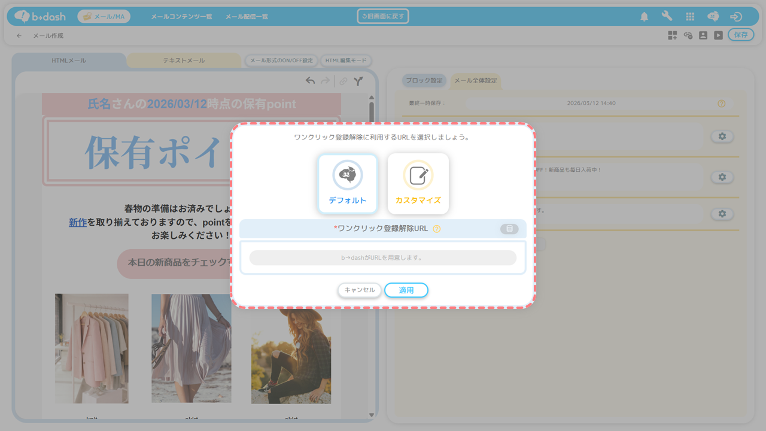The height and width of the screenshot is (431, 766).
Task: Click the logout arrow icon
Action: (736, 17)
